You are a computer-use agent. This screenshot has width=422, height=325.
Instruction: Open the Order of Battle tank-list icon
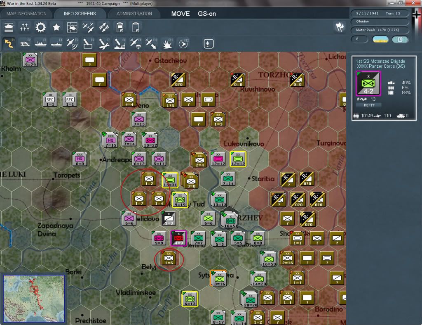point(9,27)
